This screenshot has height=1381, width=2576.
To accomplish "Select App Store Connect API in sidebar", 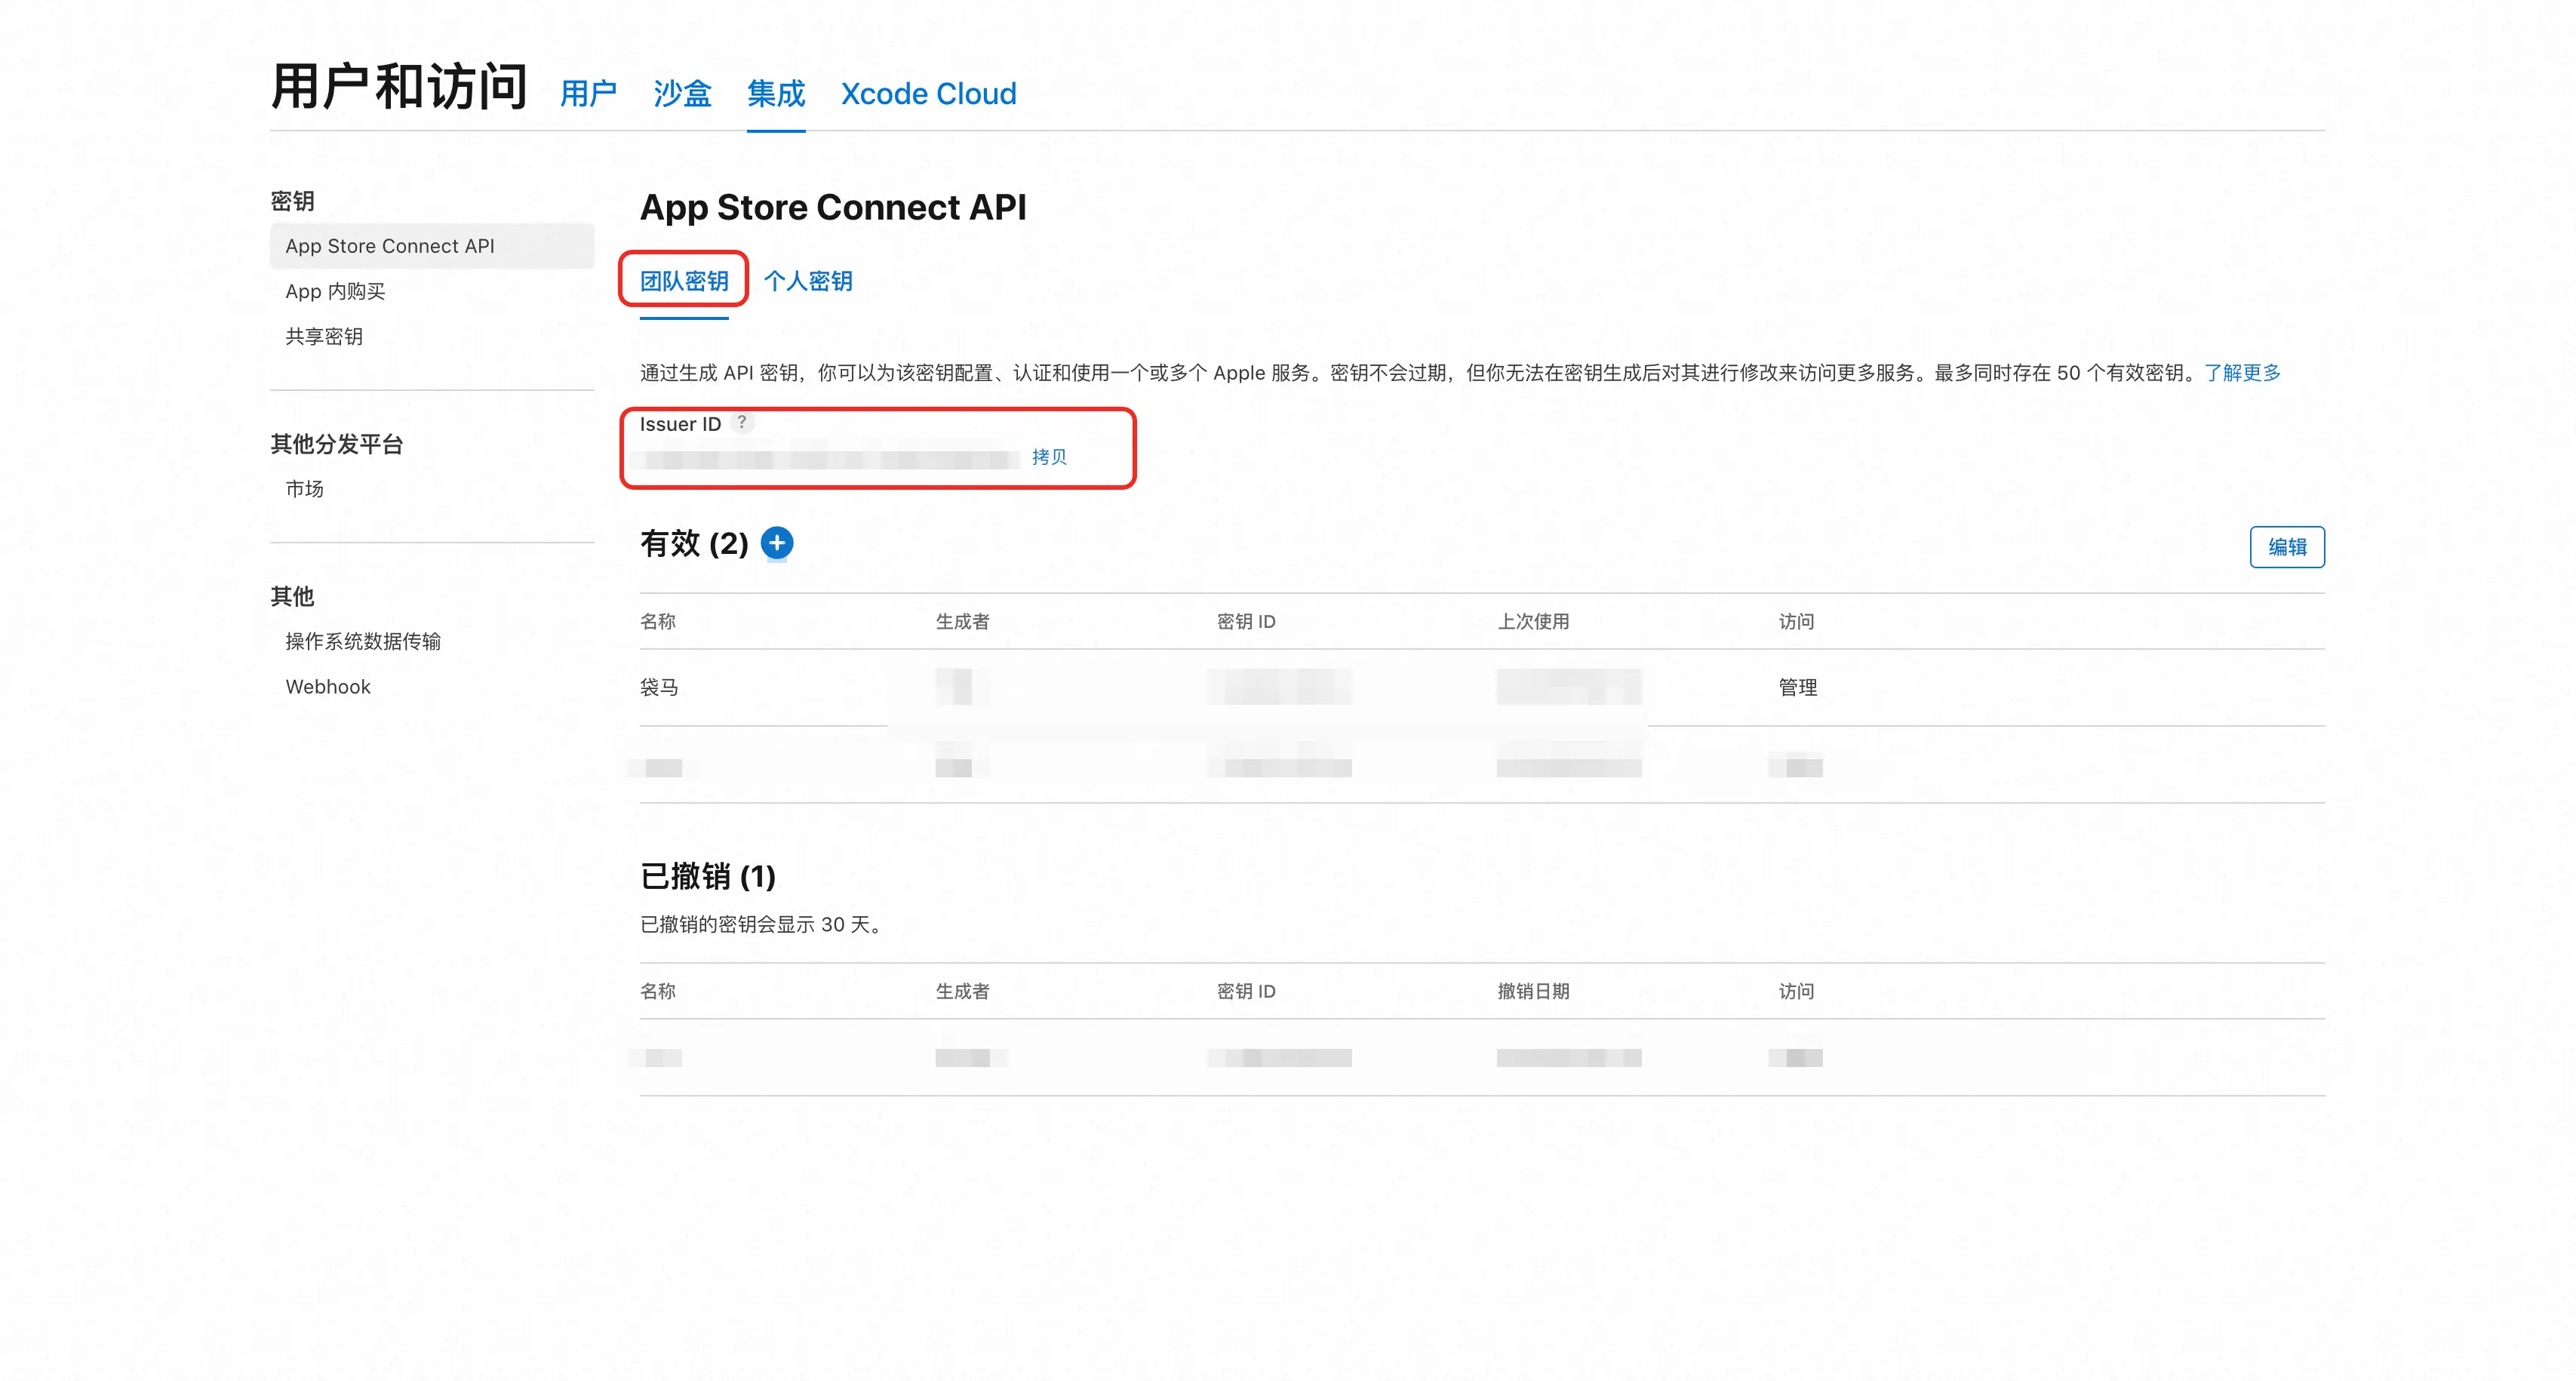I will point(432,246).
